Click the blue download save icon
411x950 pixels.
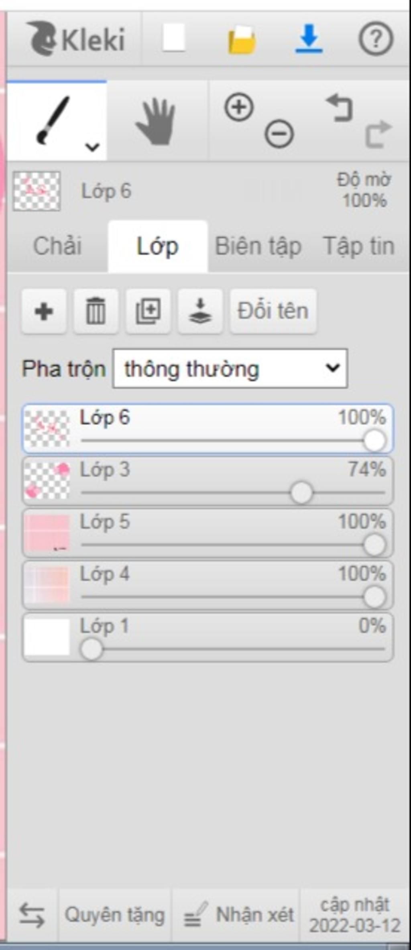pos(309,39)
